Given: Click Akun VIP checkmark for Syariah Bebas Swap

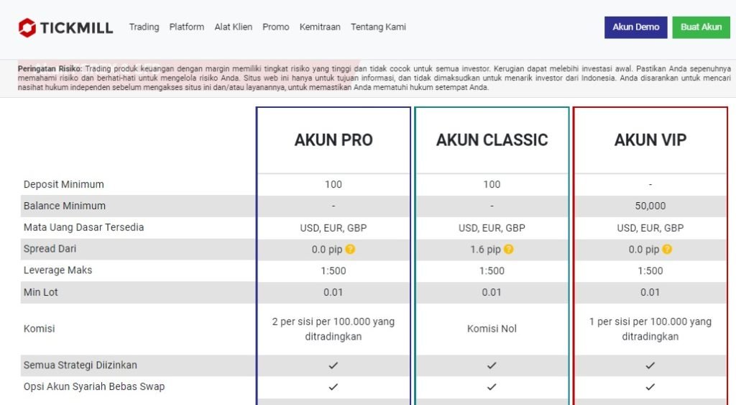Looking at the screenshot, I should click(x=650, y=387).
